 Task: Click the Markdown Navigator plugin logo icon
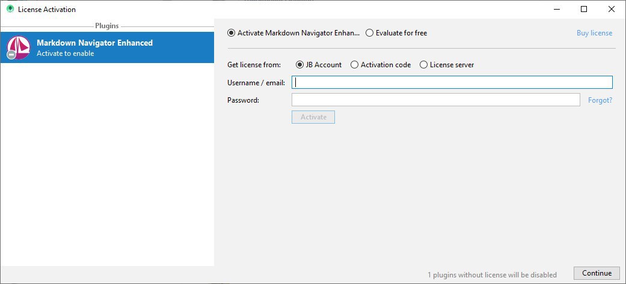pyautogui.click(x=19, y=47)
